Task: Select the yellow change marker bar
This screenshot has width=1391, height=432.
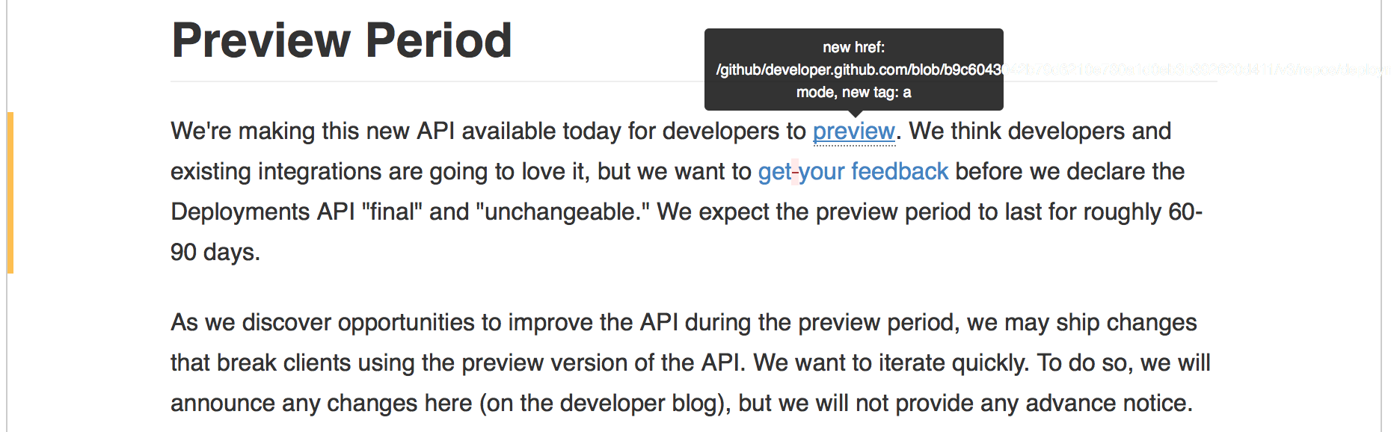Action: click(10, 192)
